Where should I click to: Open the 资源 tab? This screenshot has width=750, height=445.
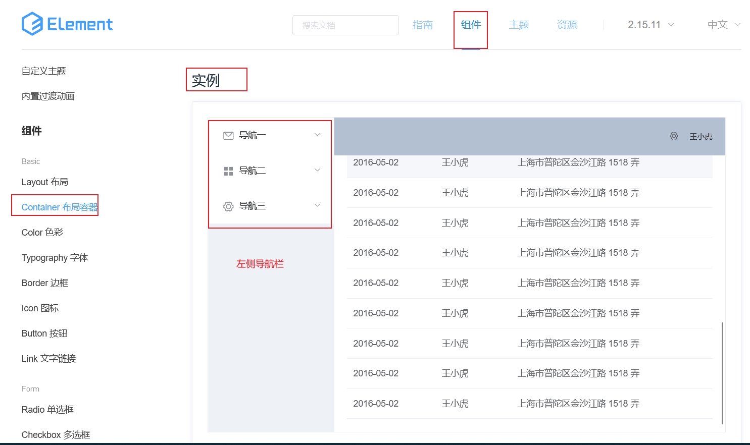[567, 25]
